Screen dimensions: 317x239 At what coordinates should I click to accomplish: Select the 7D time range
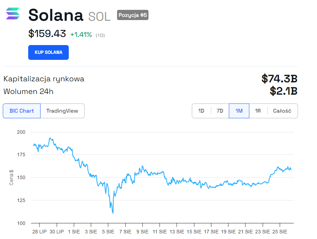point(220,111)
